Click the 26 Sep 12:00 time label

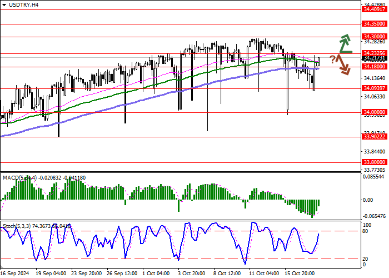click(122, 274)
